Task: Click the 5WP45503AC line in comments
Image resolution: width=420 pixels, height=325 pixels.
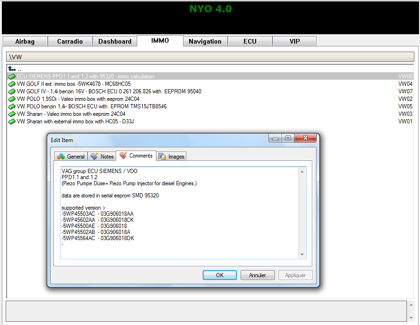Action: (97, 214)
